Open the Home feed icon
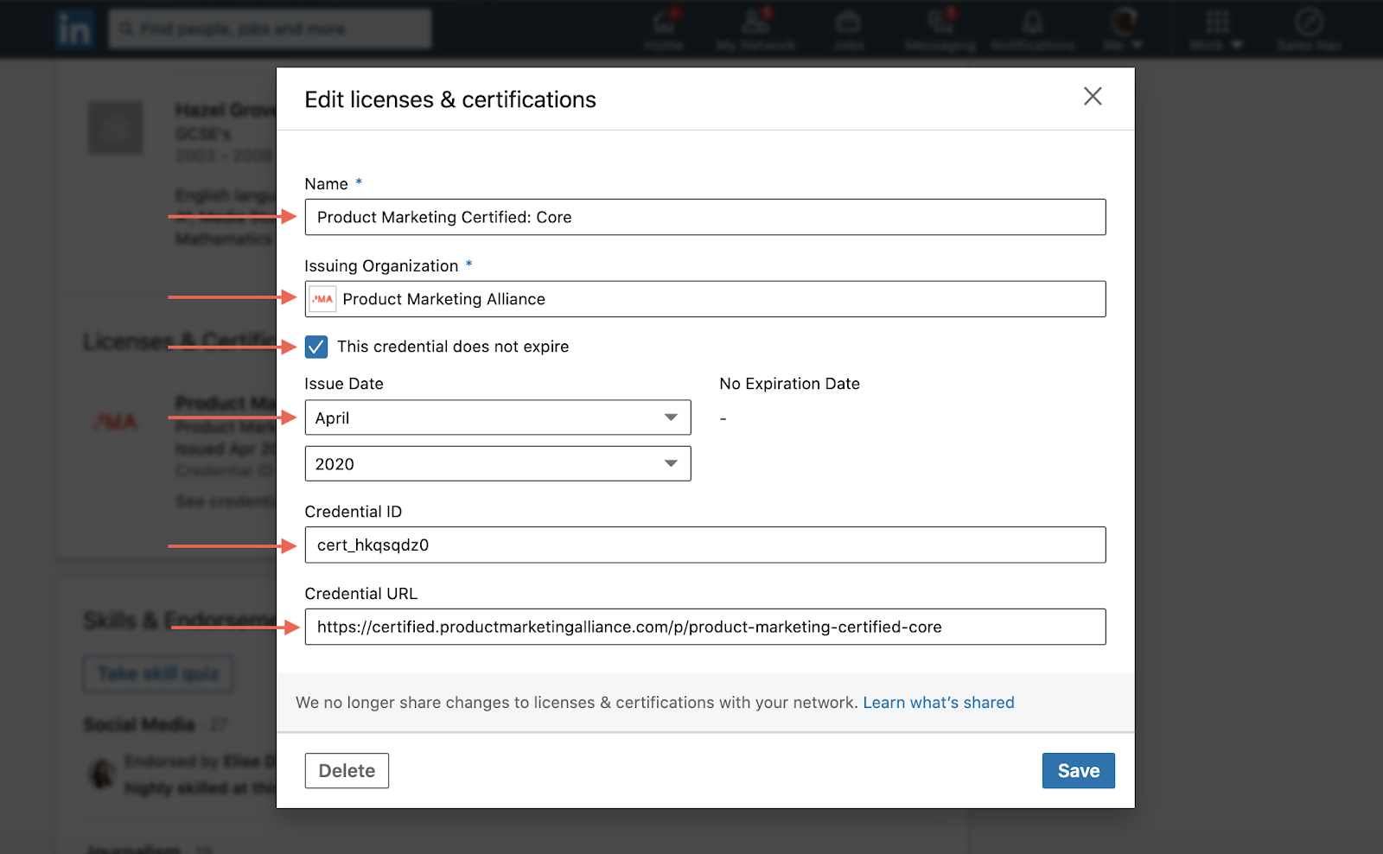The height and width of the screenshot is (854, 1383). point(664,22)
